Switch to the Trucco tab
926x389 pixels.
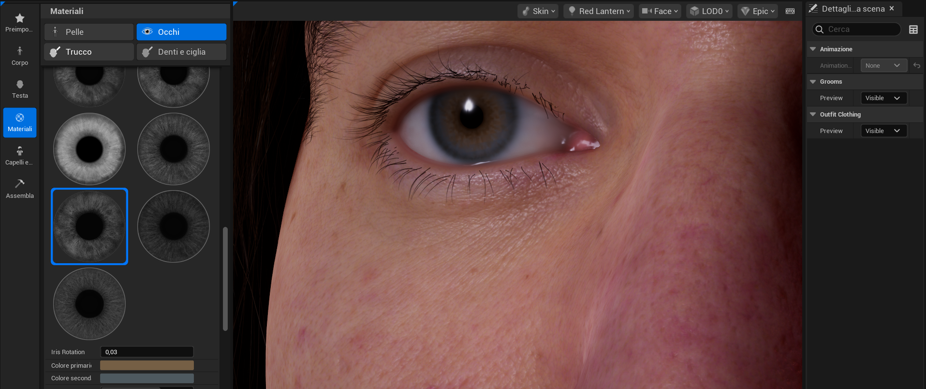point(89,52)
